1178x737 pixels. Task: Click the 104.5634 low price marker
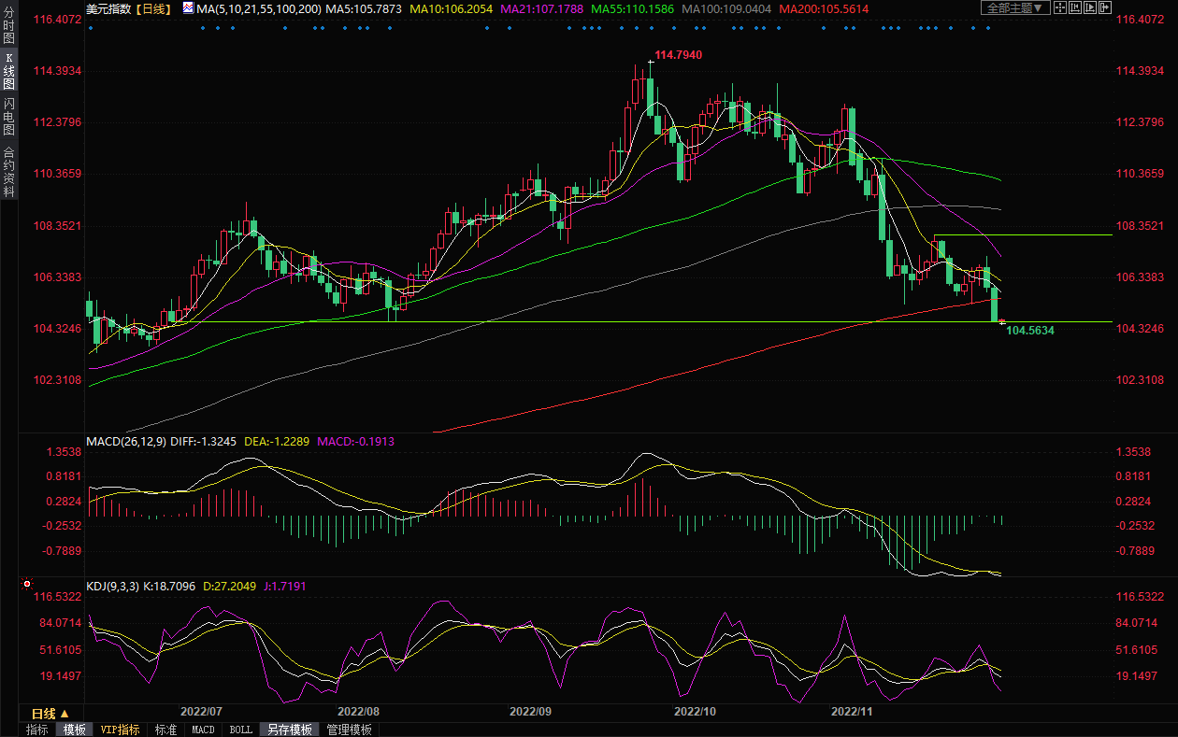pyautogui.click(x=1029, y=331)
